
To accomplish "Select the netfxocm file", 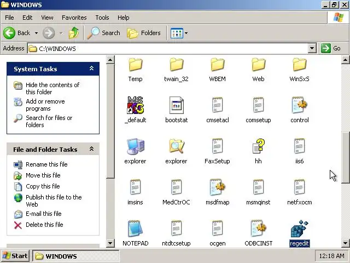I will [300, 192].
